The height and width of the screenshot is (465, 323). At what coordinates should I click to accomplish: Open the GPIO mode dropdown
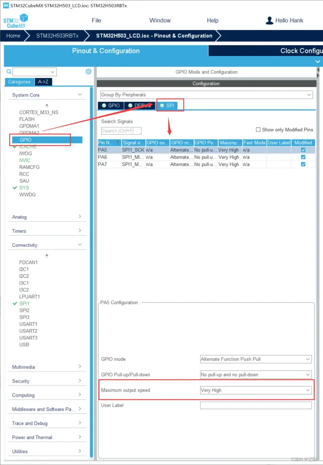[x=256, y=359]
